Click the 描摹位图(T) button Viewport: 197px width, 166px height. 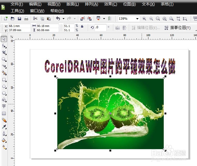pyautogui.click(x=178, y=28)
